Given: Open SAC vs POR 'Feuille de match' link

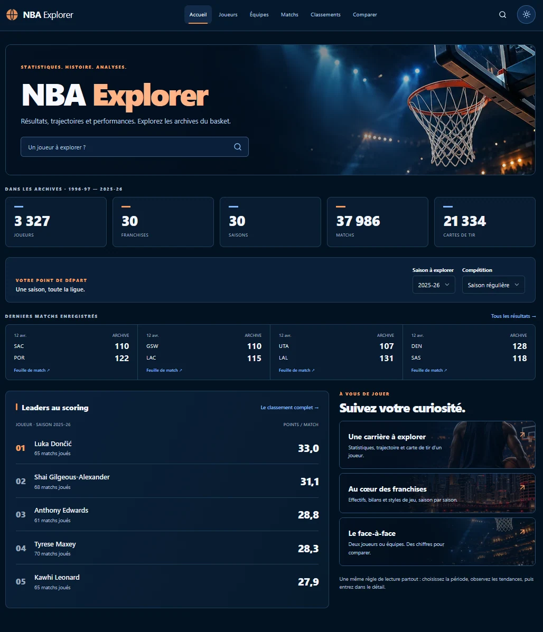Looking at the screenshot, I should click(x=32, y=370).
